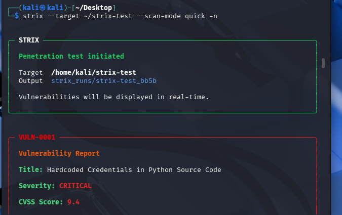342x215 pixels.
Task: Click "Vulnerabilities will be displayed in real-time."
Action: (x=114, y=97)
